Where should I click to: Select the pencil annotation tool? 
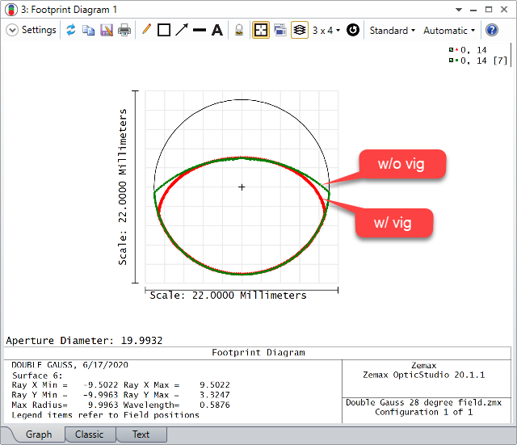pyautogui.click(x=146, y=30)
